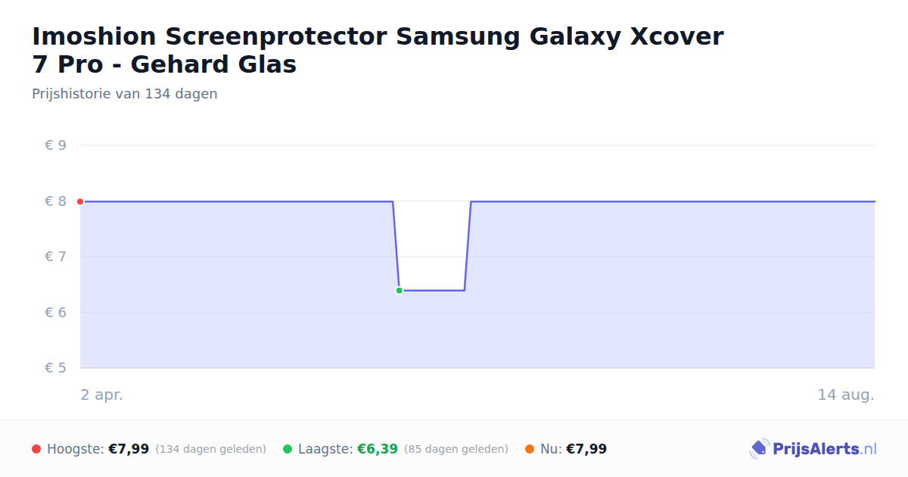Click the Laagste €6,39 price value

pos(378,449)
